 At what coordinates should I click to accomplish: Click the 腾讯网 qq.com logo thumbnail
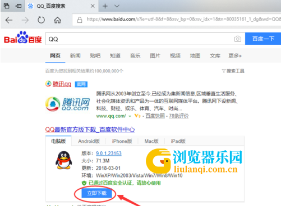pos(68,104)
